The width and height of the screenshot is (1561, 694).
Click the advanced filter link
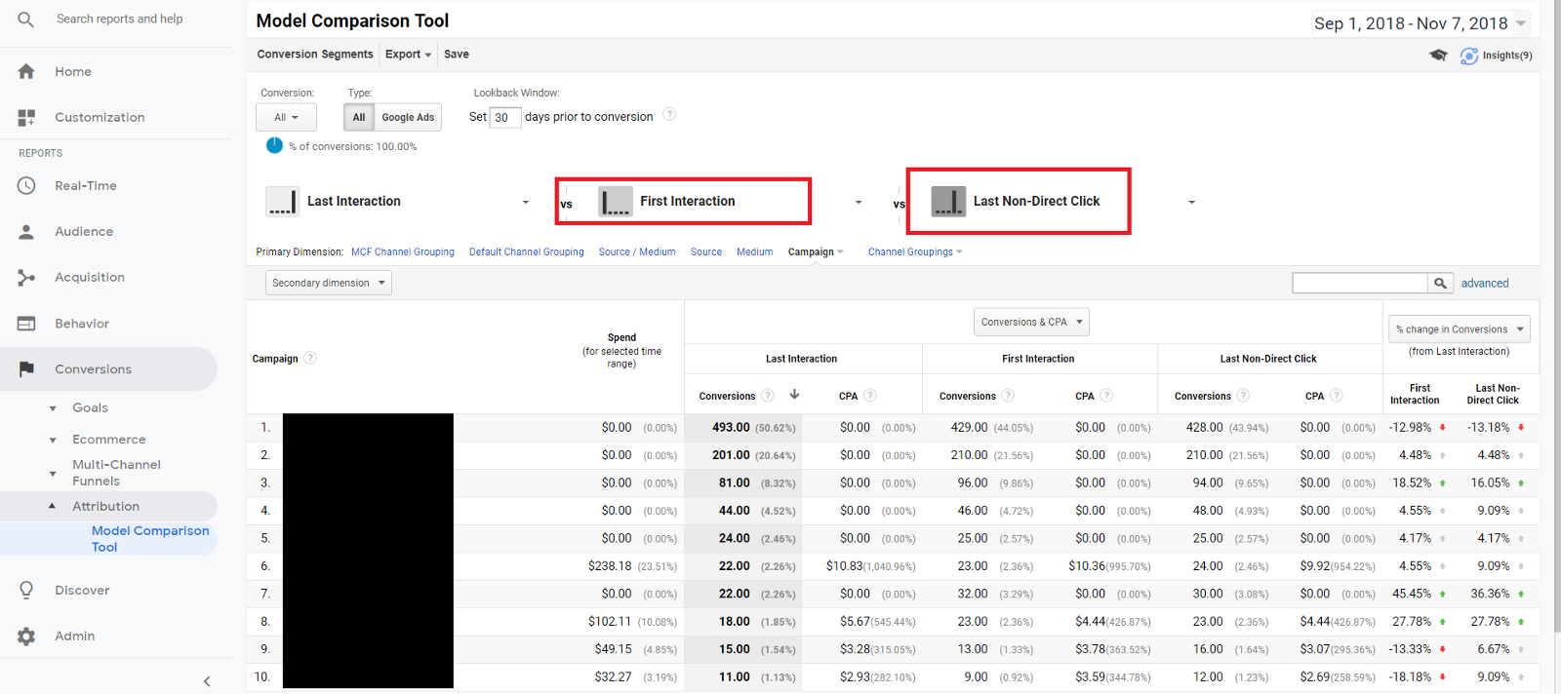coord(1484,283)
